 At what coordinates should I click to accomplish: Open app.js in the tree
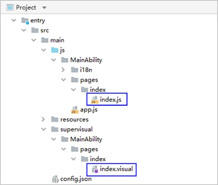(x=89, y=110)
